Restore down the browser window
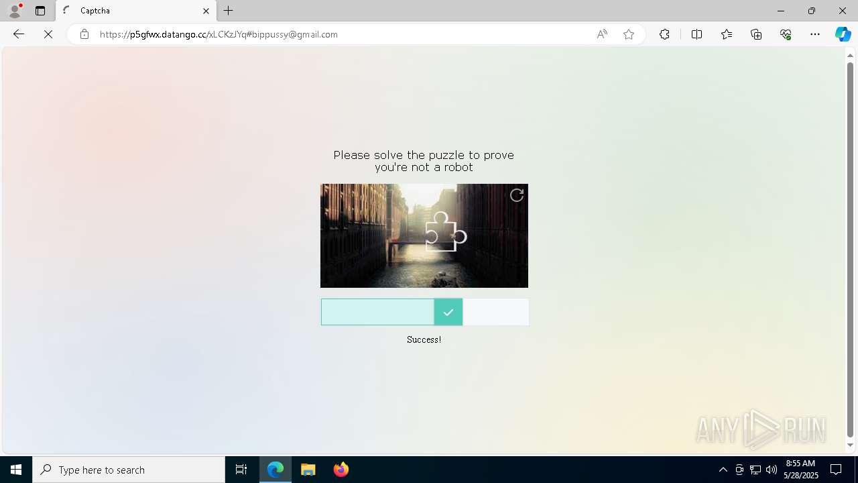This screenshot has width=858, height=483. click(x=812, y=11)
